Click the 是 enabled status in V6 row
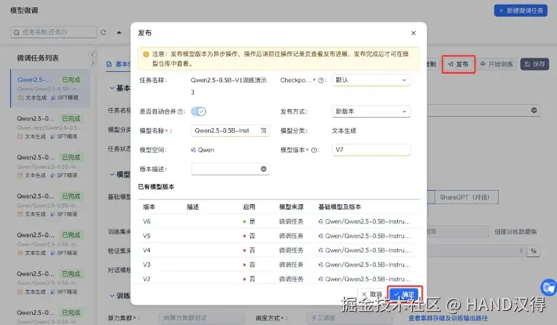Viewport: 557px width, 325px height. 250,221
